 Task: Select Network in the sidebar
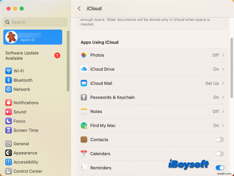click(22, 89)
